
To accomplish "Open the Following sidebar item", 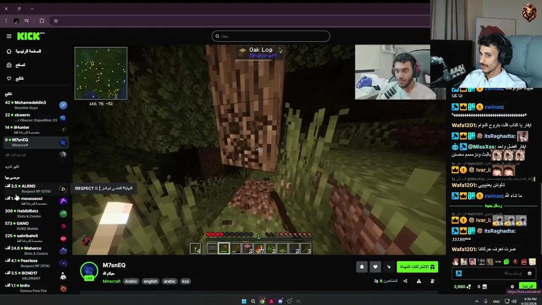I will (15, 78).
